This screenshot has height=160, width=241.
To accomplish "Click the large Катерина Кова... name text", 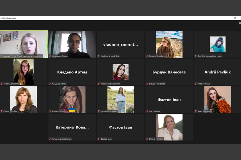I will tap(72, 127).
